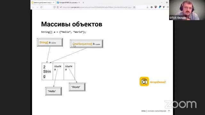Restore the browser window size
Screen dimensions: 205x115
[x=167, y=3]
